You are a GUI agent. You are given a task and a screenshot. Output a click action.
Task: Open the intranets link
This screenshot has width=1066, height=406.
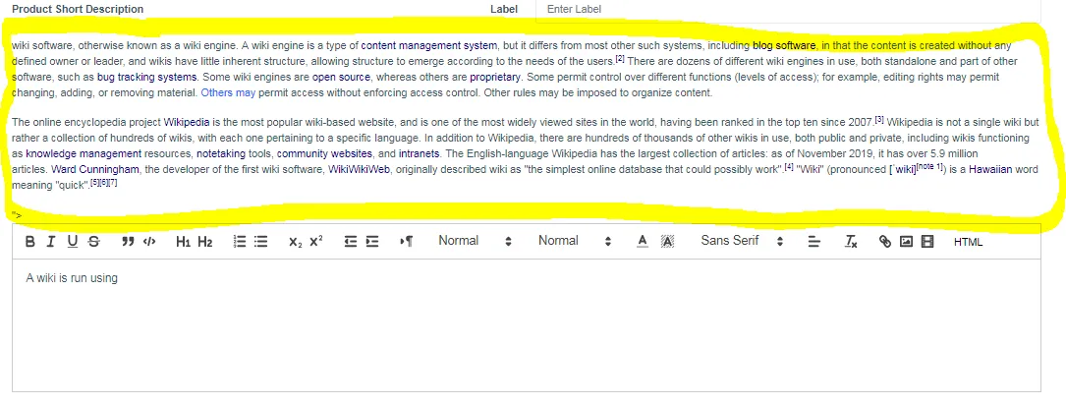point(419,153)
